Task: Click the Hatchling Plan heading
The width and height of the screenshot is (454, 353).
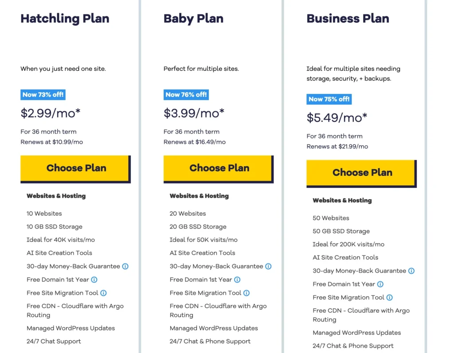Action: 65,19
